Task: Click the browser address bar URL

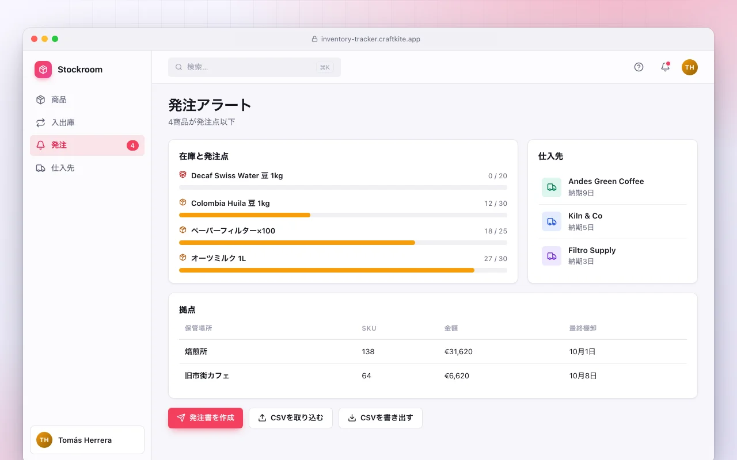Action: coord(371,39)
